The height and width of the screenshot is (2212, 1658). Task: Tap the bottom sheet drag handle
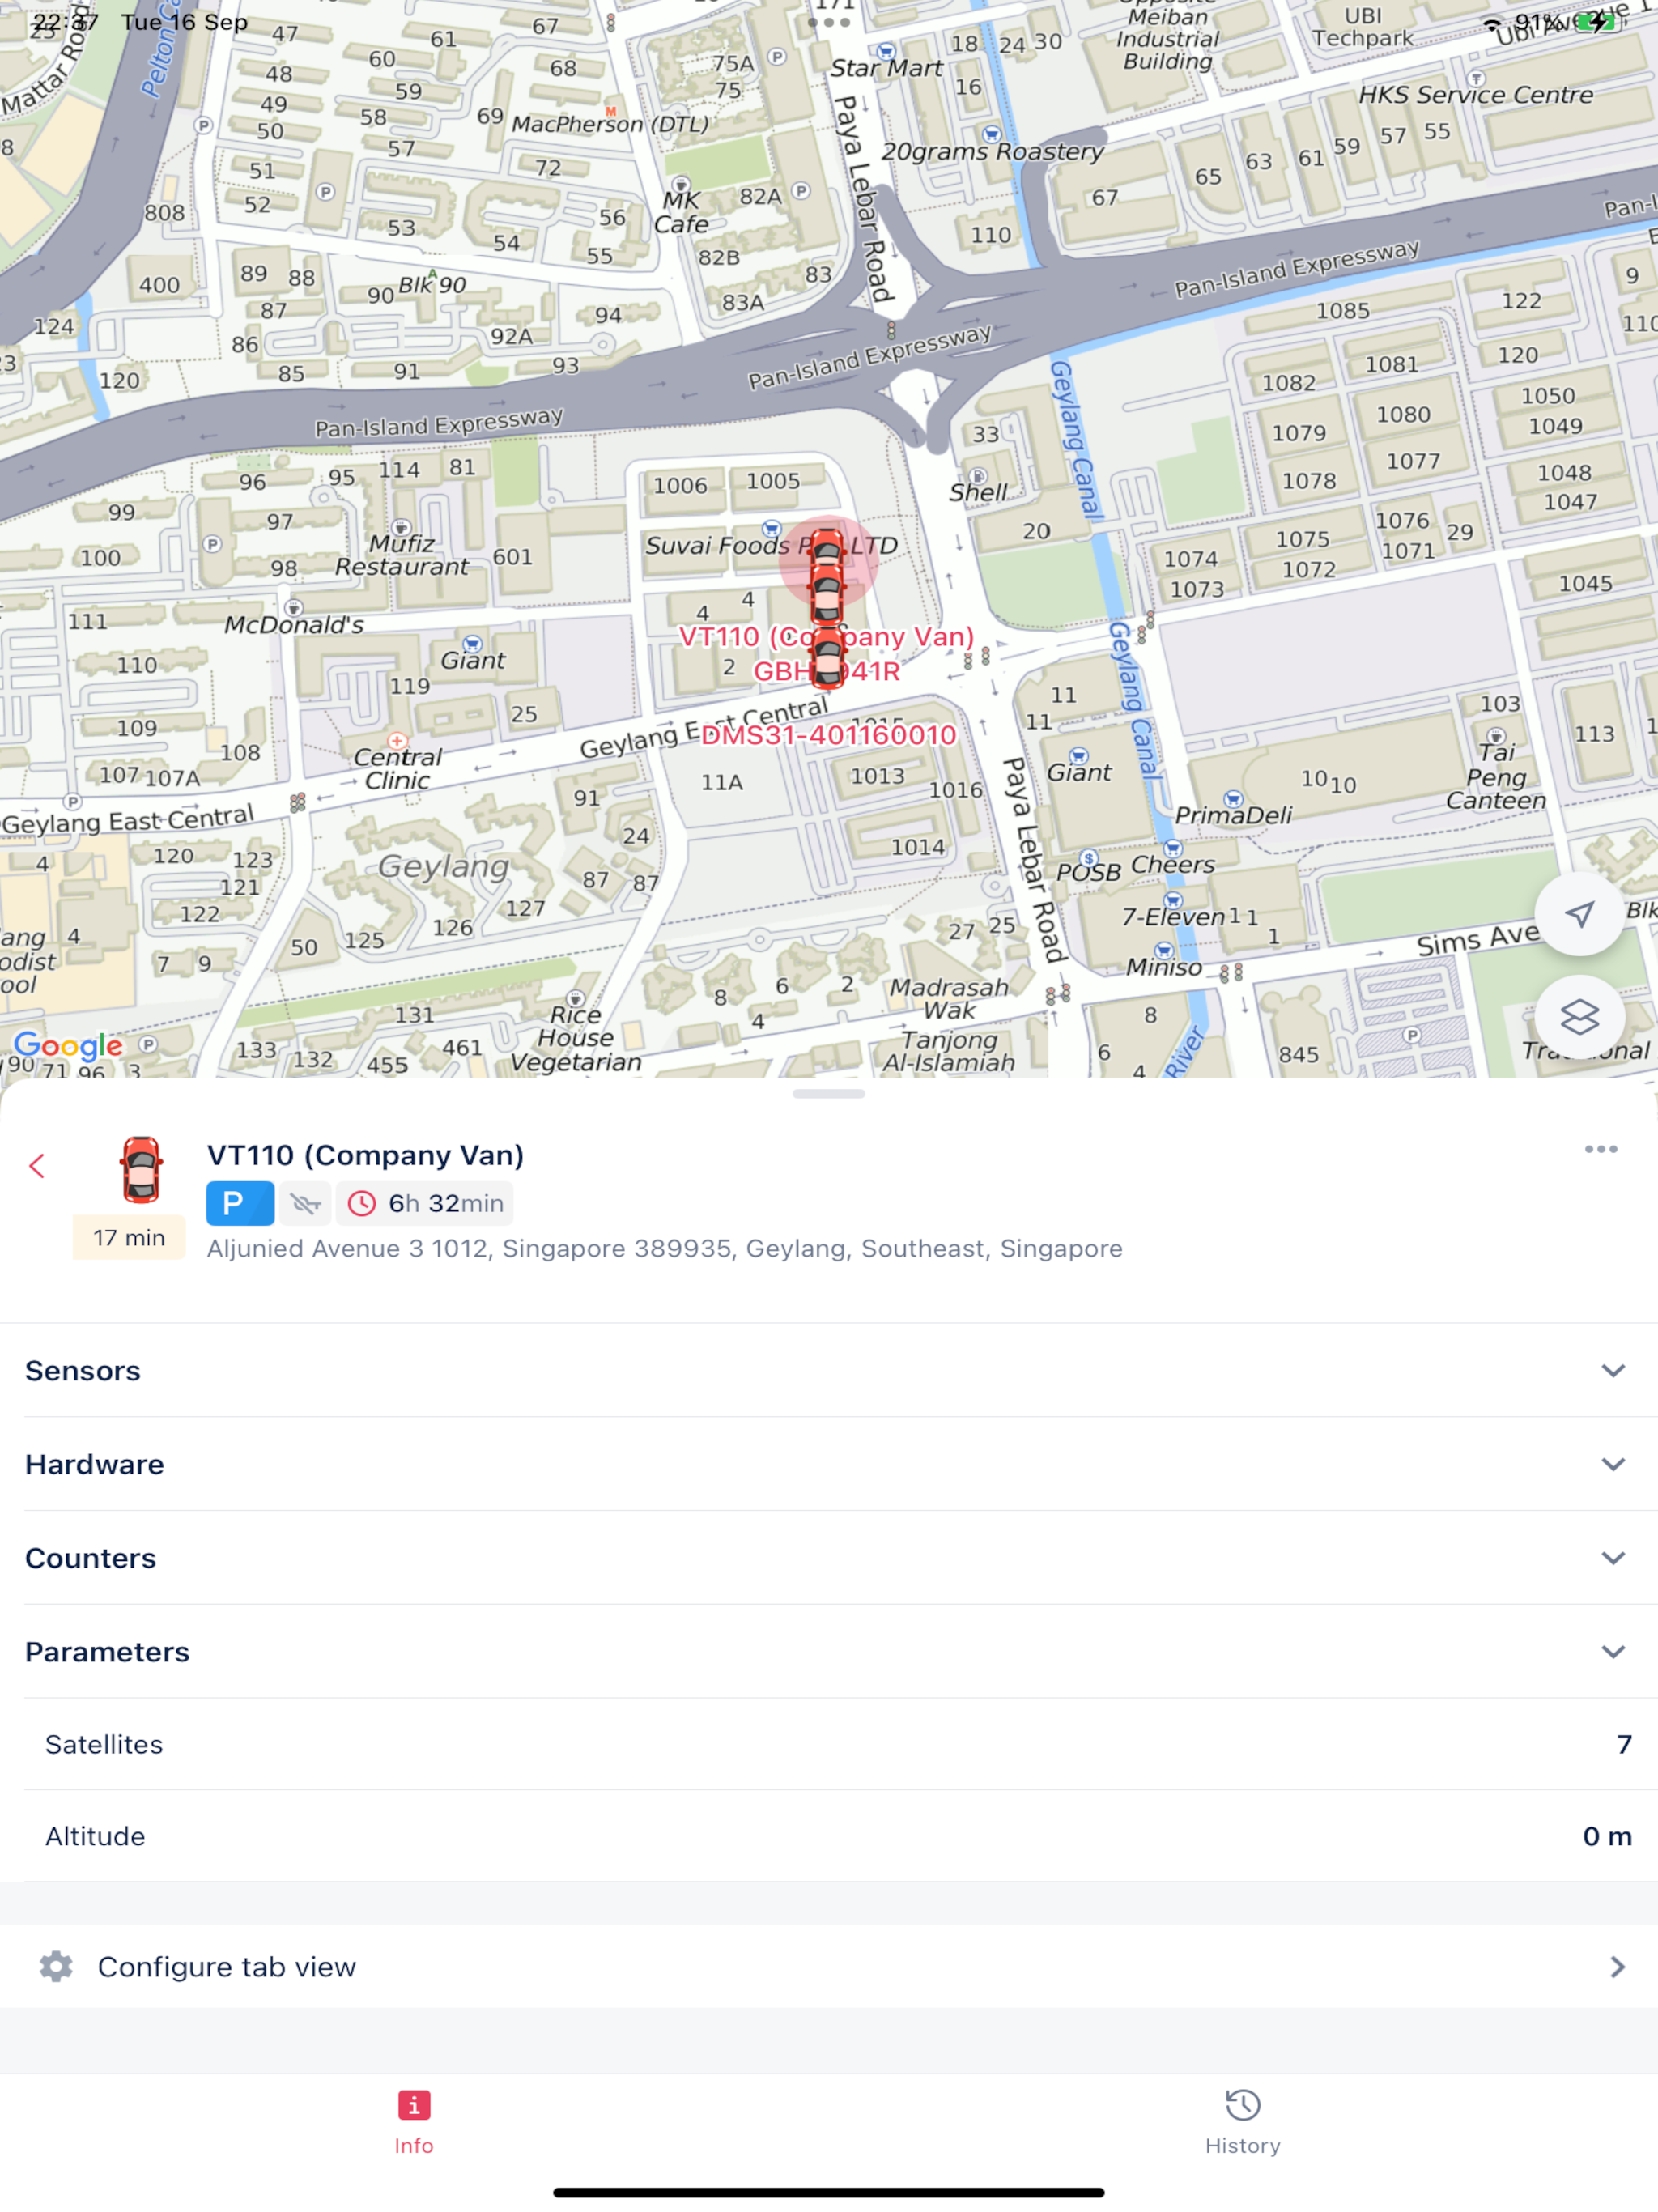829,1094
